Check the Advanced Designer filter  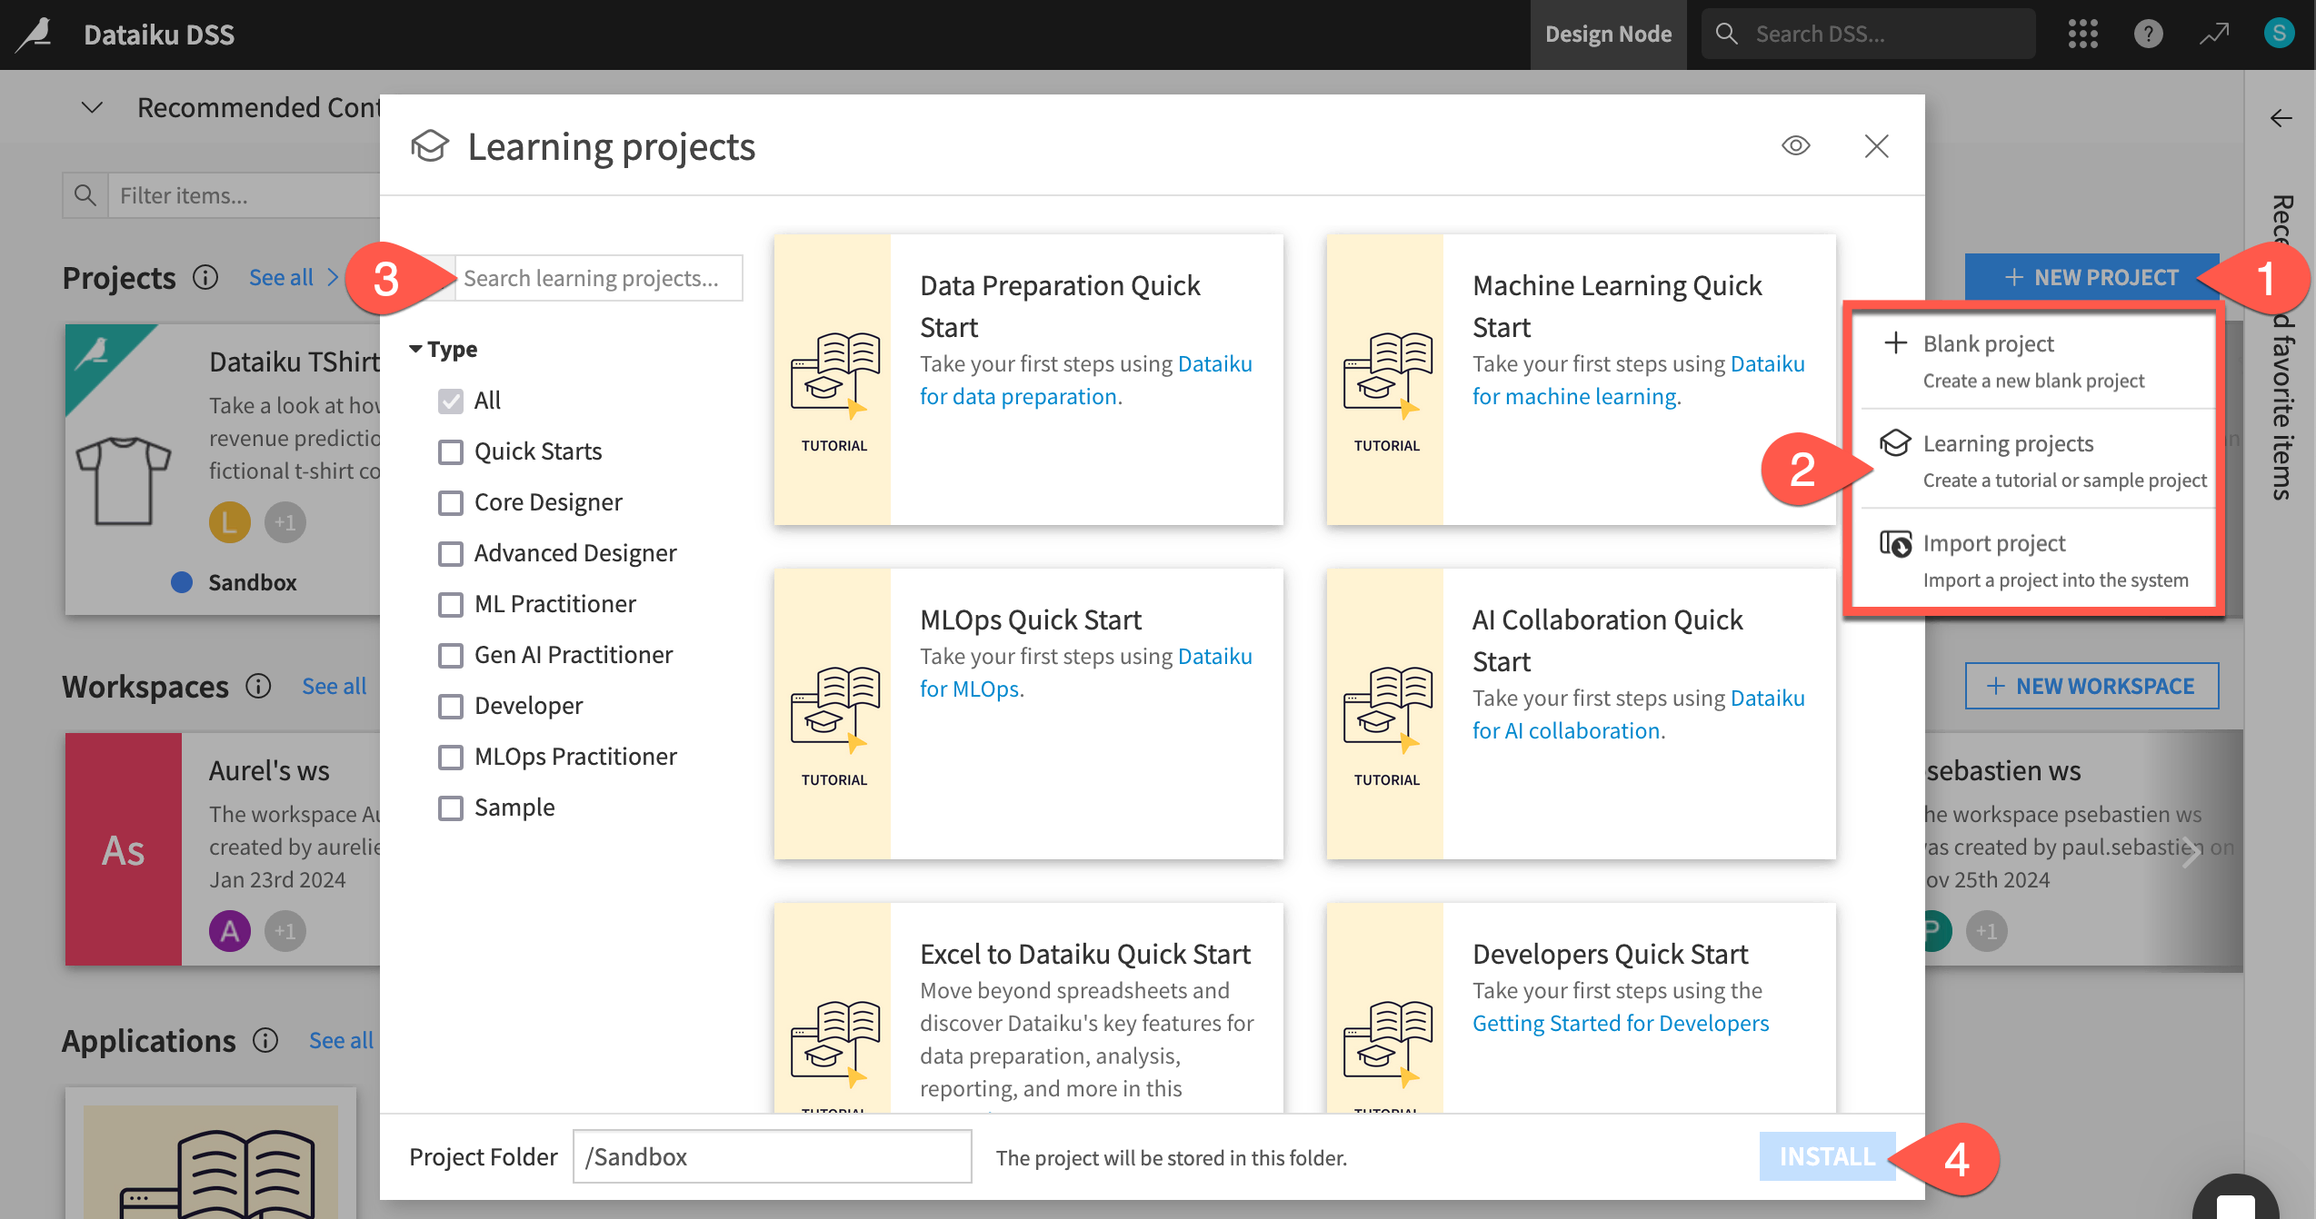coord(451,553)
